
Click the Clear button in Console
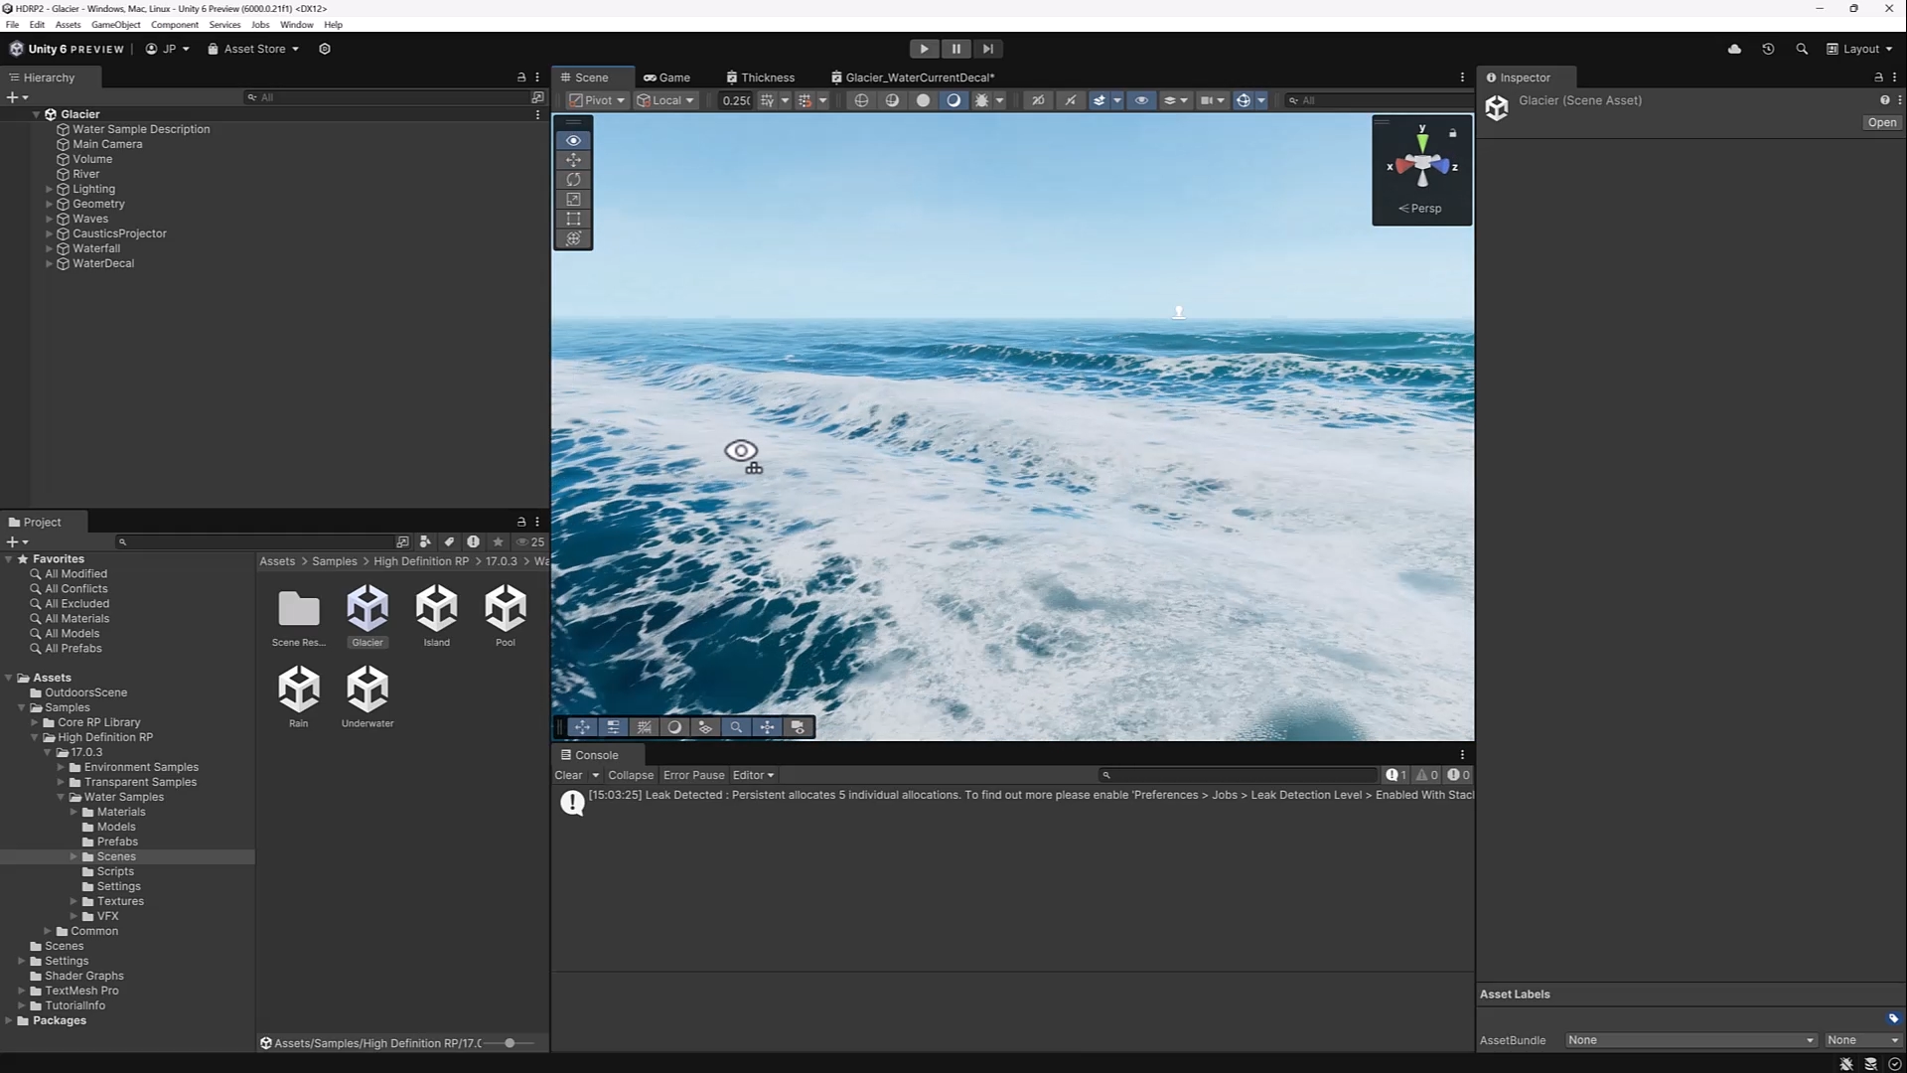click(568, 775)
